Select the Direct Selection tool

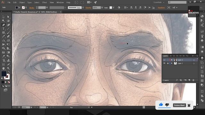[x=8, y=17]
